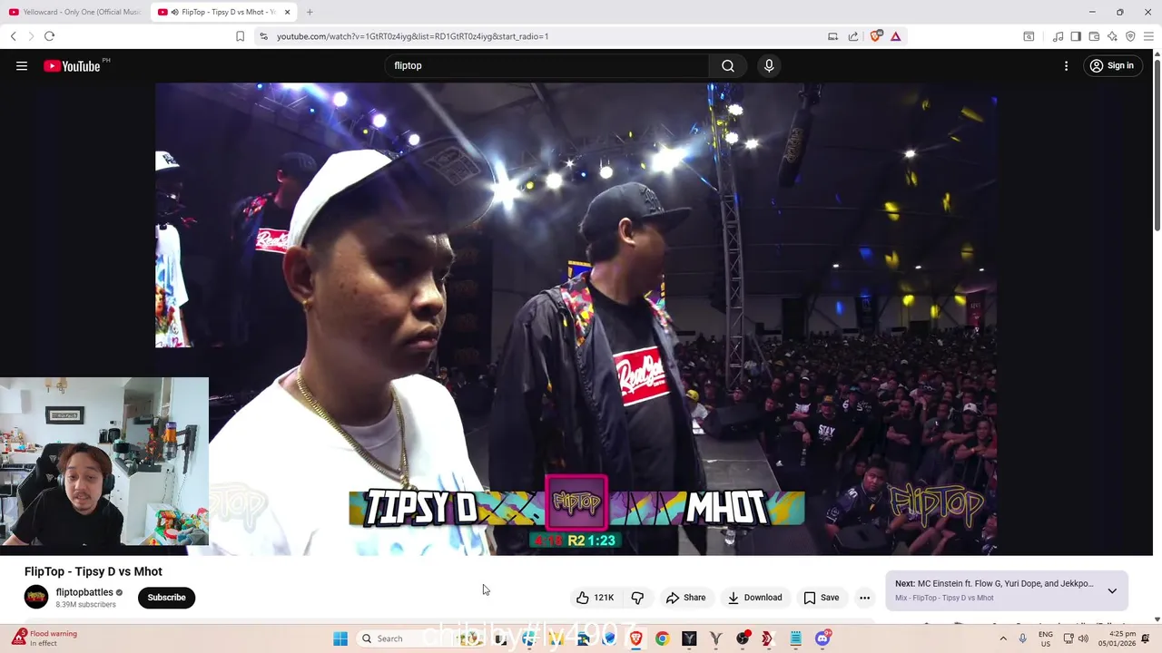Open more actions ellipsis beside Save
The height and width of the screenshot is (653, 1162).
[864, 597]
